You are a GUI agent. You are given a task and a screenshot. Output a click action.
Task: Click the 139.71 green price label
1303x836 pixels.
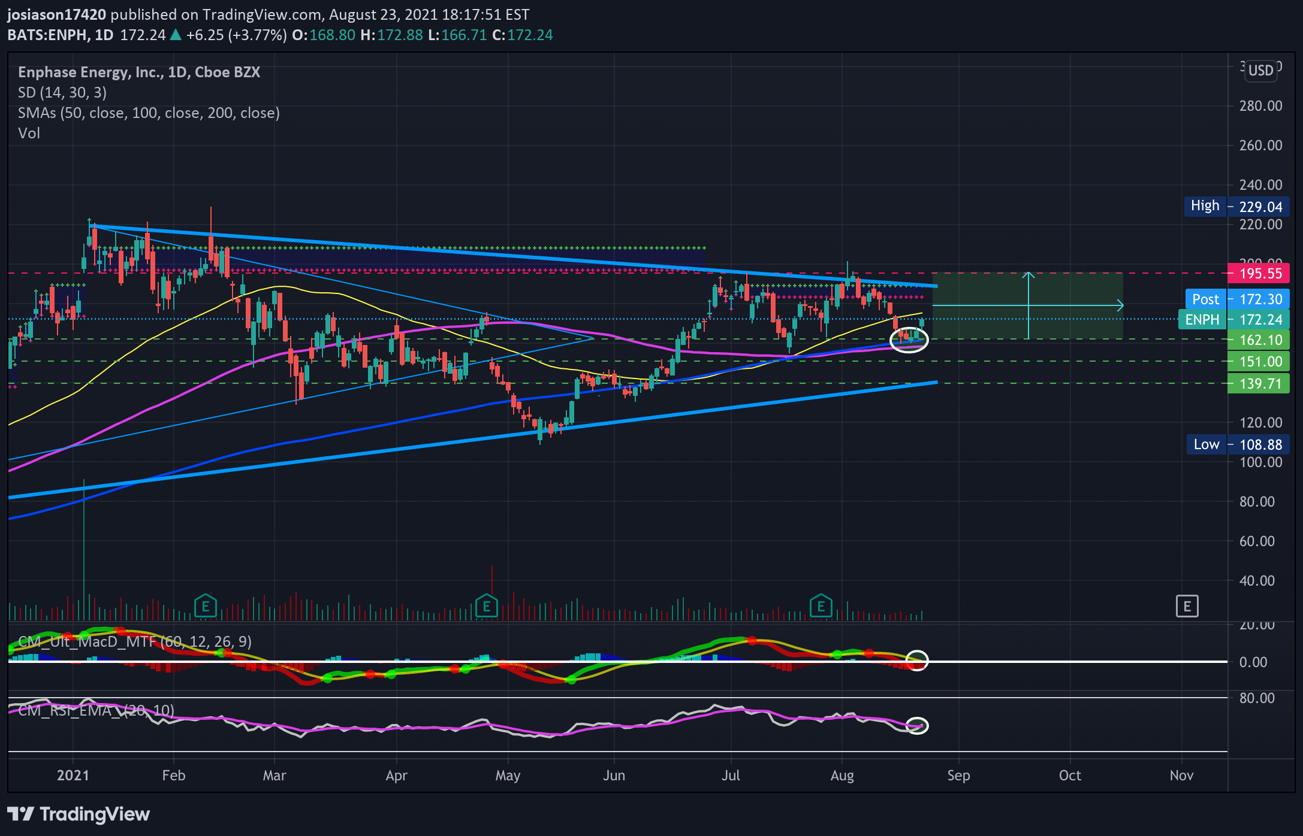[x=1258, y=383]
